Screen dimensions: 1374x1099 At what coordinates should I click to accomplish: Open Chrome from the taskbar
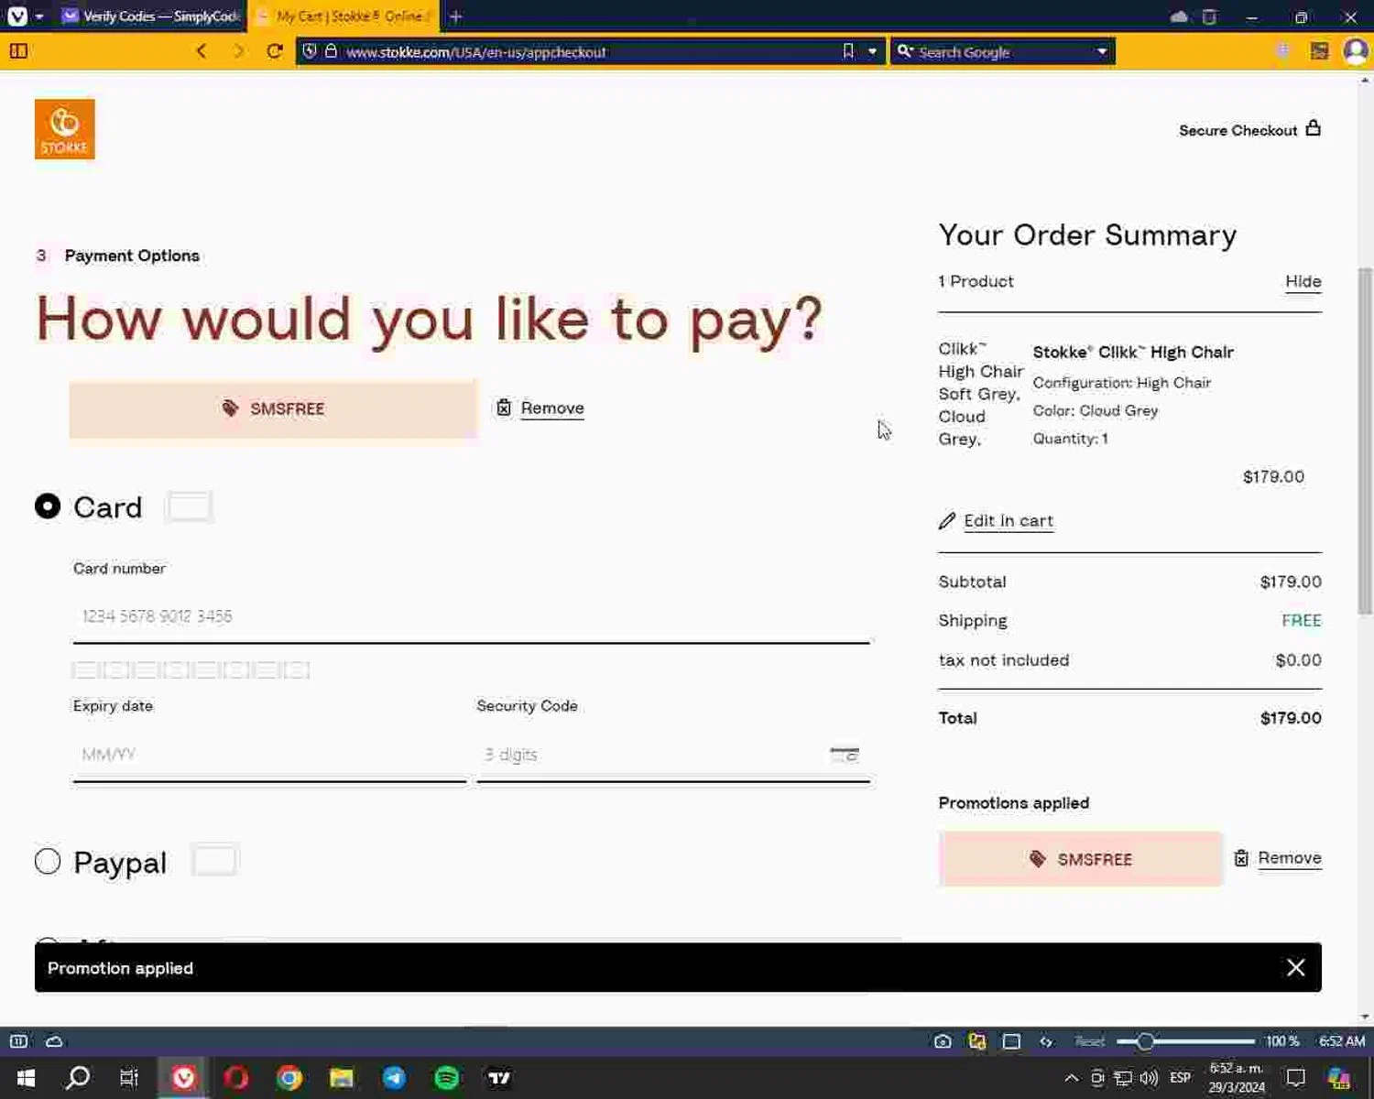pyautogui.click(x=289, y=1078)
